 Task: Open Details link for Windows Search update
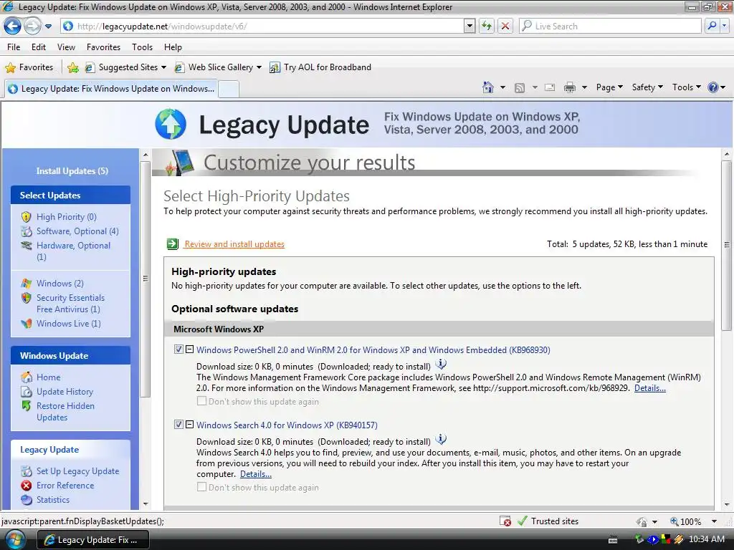[256, 474]
